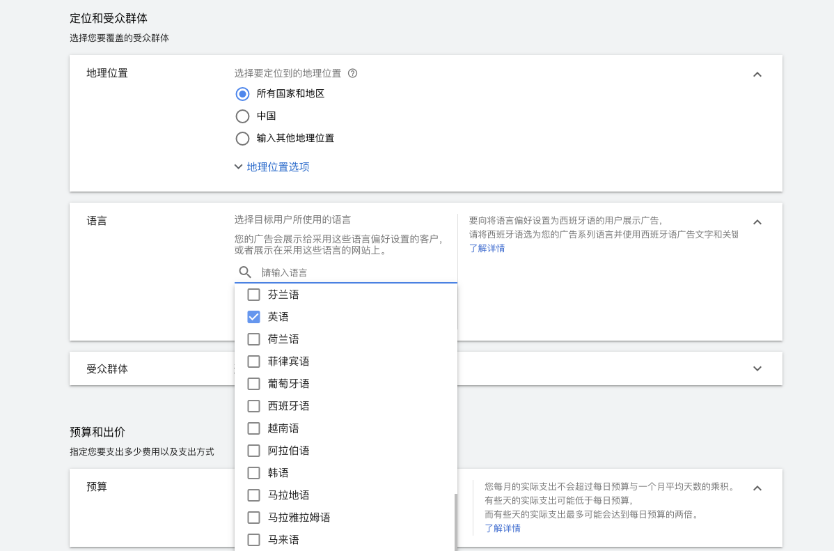Choose the 输入其他地理位置 radio option
834x551 pixels.
[242, 139]
